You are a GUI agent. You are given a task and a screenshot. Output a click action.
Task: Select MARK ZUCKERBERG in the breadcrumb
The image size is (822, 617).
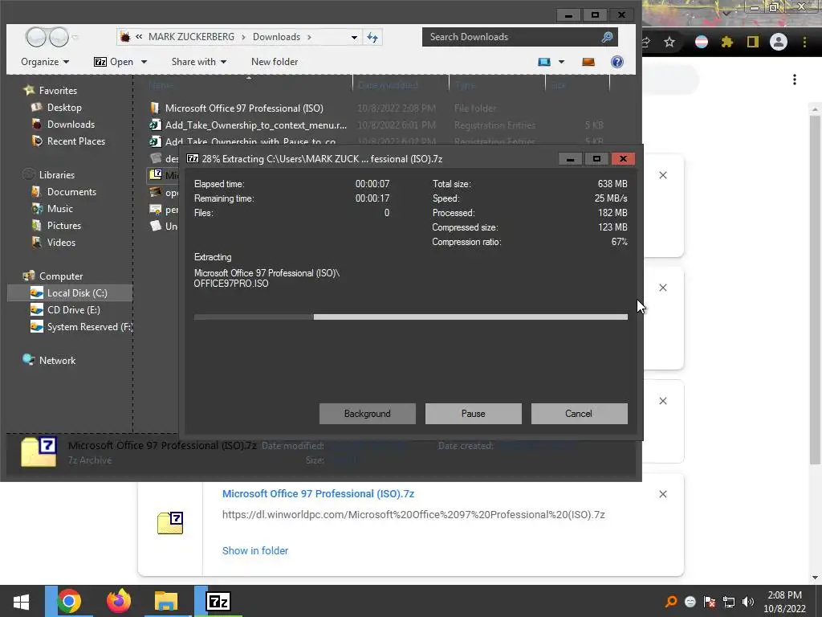[191, 37]
